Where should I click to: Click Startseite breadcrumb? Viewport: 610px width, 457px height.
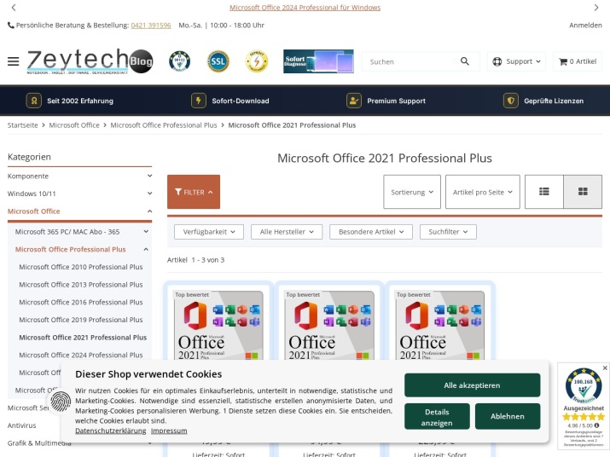point(22,125)
